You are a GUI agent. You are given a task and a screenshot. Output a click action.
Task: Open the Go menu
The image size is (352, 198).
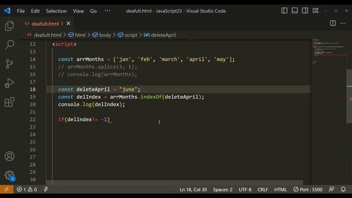coord(94,11)
